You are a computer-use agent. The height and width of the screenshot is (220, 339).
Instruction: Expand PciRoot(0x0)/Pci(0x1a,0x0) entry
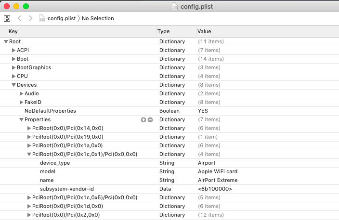tap(29, 145)
